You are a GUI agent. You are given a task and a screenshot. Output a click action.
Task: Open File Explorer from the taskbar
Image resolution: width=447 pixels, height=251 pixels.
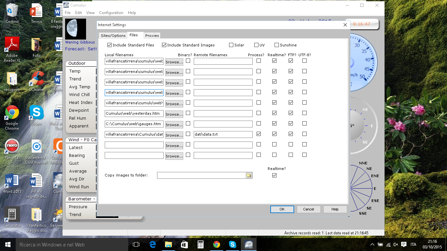click(169, 244)
